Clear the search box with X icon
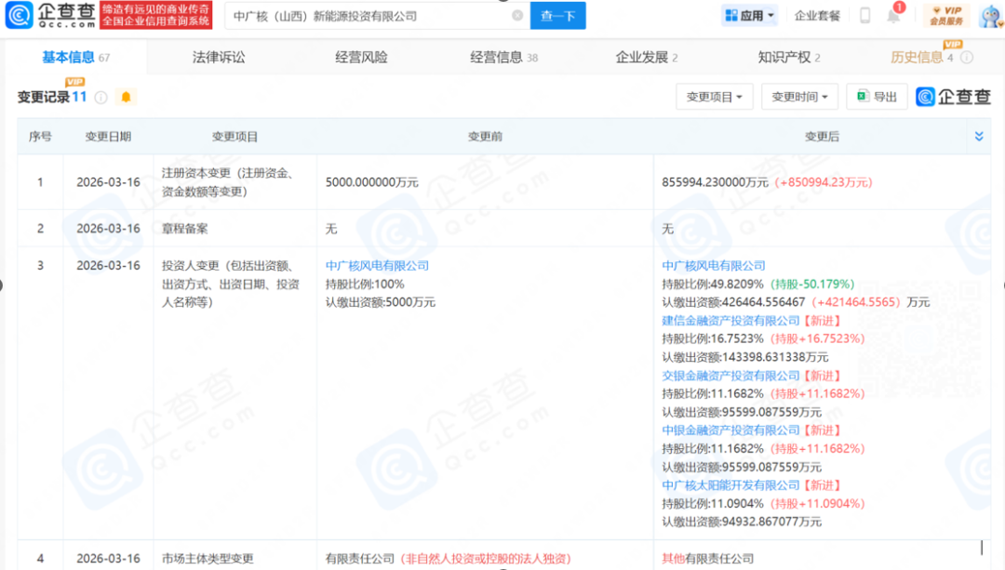 point(517,16)
